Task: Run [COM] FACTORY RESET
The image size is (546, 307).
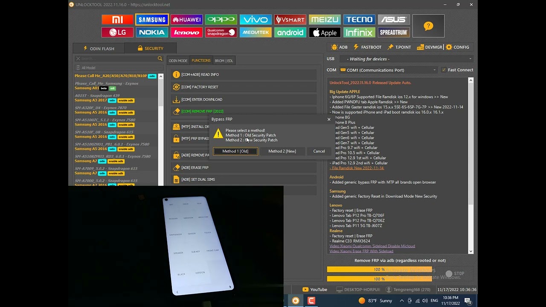Action: pyautogui.click(x=244, y=87)
